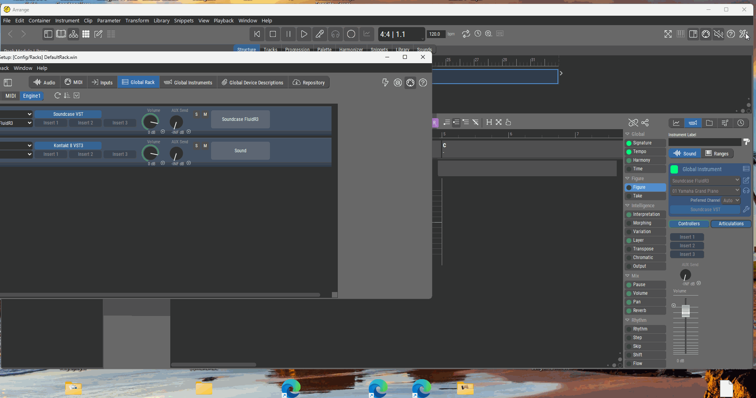Collapse the Intelligence parameter group
The height and width of the screenshot is (398, 756).
click(627, 206)
